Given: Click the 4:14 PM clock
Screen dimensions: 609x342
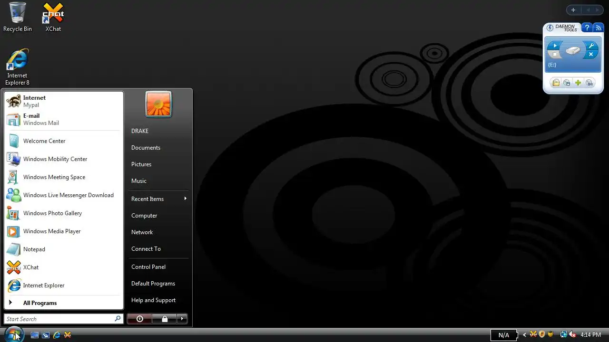Looking at the screenshot, I should pos(590,335).
